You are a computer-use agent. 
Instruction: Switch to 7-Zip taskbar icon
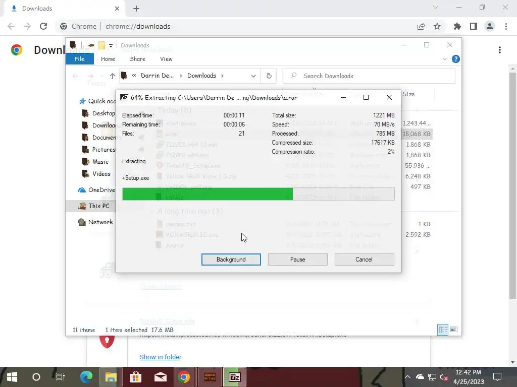[234, 377]
